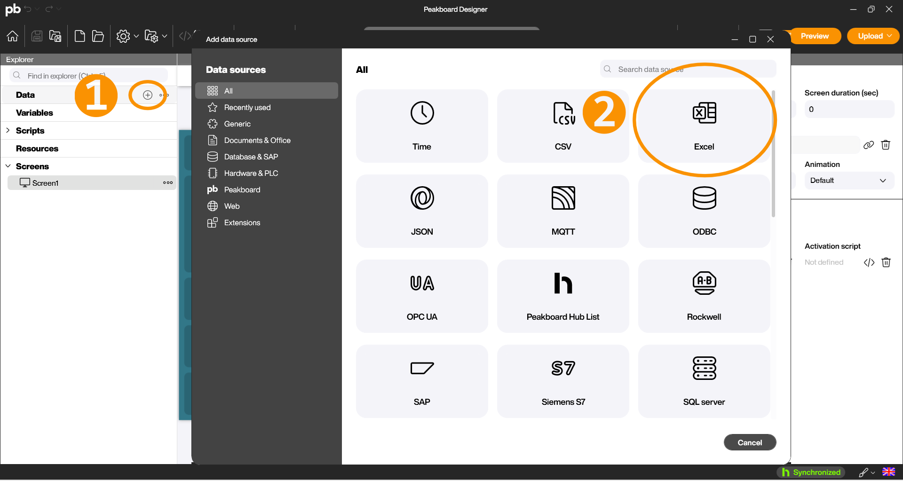Open the Upload button dropdown
Screen dimensions: 903x481
(x=873, y=36)
